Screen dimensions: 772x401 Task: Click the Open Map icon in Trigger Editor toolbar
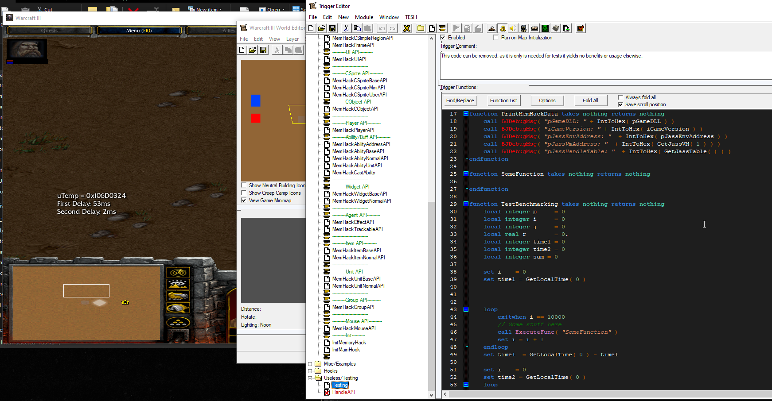pyautogui.click(x=322, y=28)
